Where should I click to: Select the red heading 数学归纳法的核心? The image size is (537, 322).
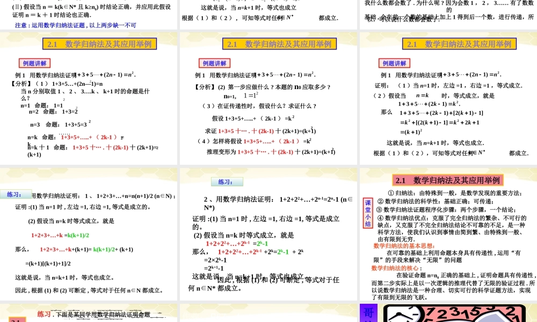click(397, 268)
